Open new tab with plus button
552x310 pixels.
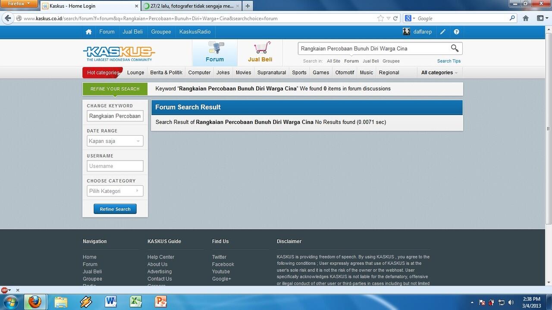(248, 6)
